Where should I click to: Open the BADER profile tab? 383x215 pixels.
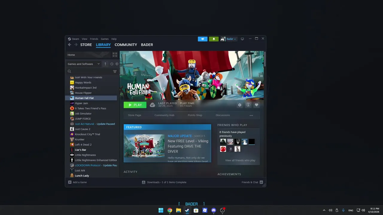147,45
